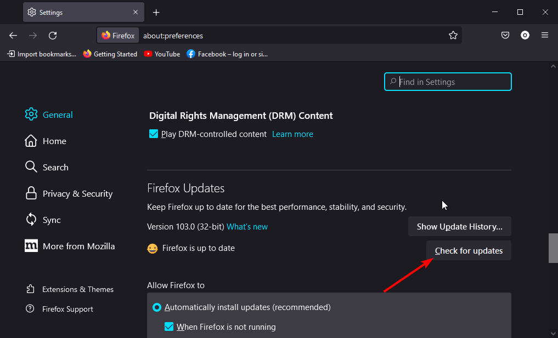Uncheck Play DRM-controlled content
Image resolution: width=558 pixels, height=338 pixels.
154,134
